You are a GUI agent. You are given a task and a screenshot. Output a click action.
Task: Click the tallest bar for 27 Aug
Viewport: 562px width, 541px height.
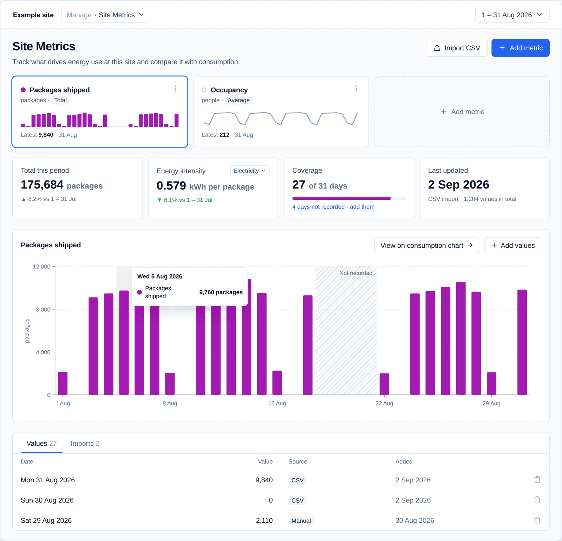tap(461, 338)
